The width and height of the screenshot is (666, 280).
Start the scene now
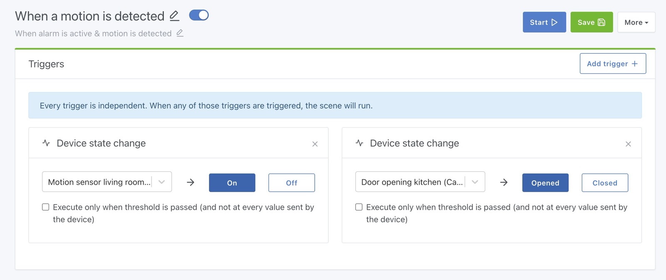544,22
